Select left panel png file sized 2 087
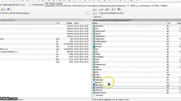The image size is (181, 101). pos(46,62)
